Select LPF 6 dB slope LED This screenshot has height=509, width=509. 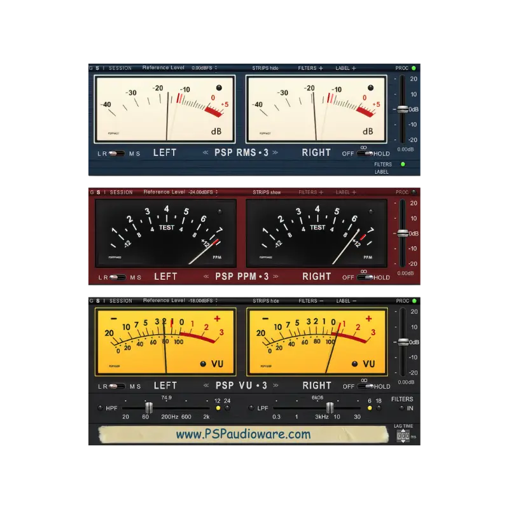pos(370,408)
